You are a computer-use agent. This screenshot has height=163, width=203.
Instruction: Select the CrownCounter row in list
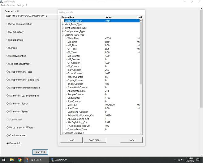point(75,73)
